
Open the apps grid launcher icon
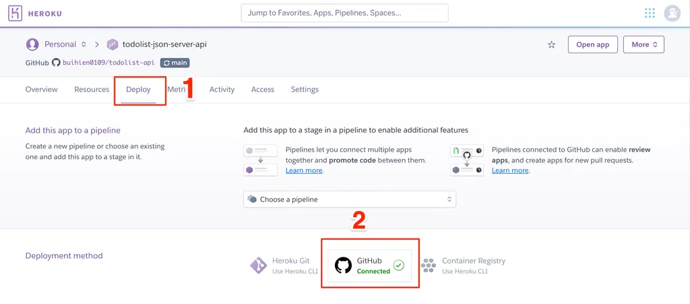point(650,13)
